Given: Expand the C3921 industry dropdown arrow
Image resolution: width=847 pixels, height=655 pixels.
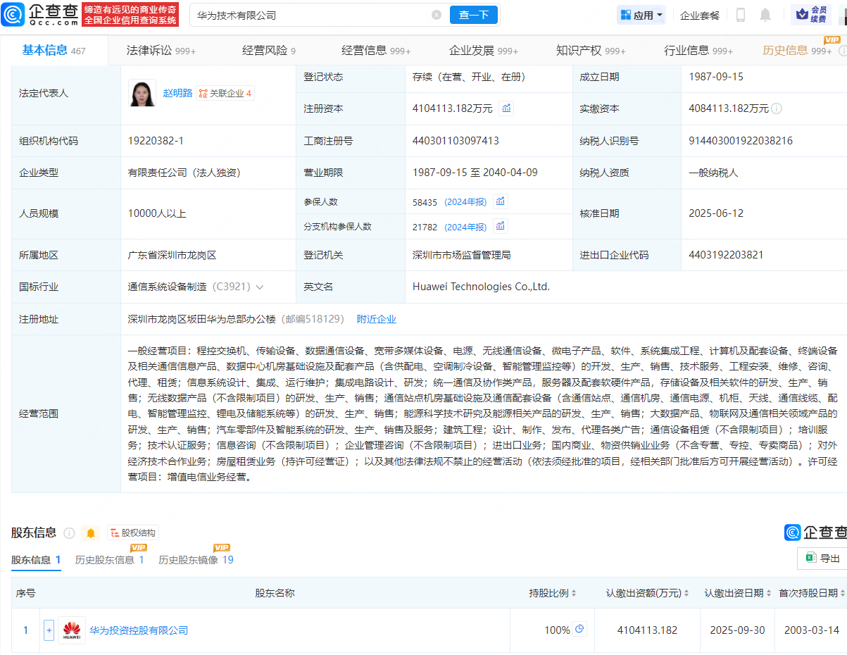Looking at the screenshot, I should tap(260, 287).
